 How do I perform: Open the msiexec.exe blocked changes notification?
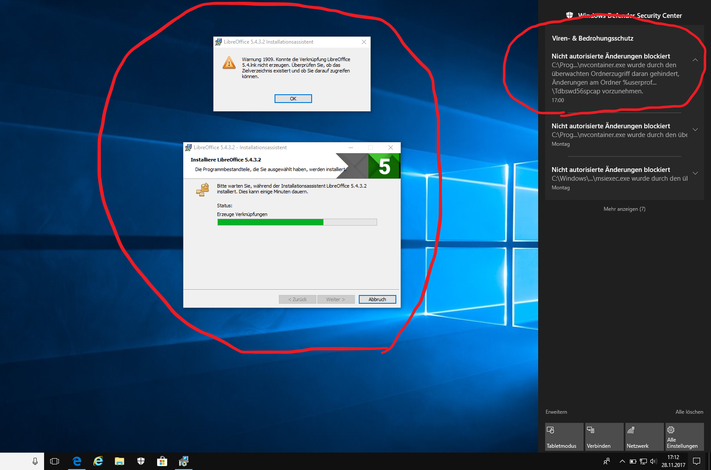click(620, 178)
